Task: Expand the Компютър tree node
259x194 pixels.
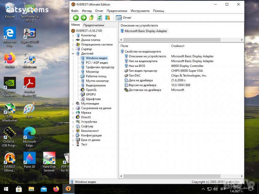Action: pos(73,36)
